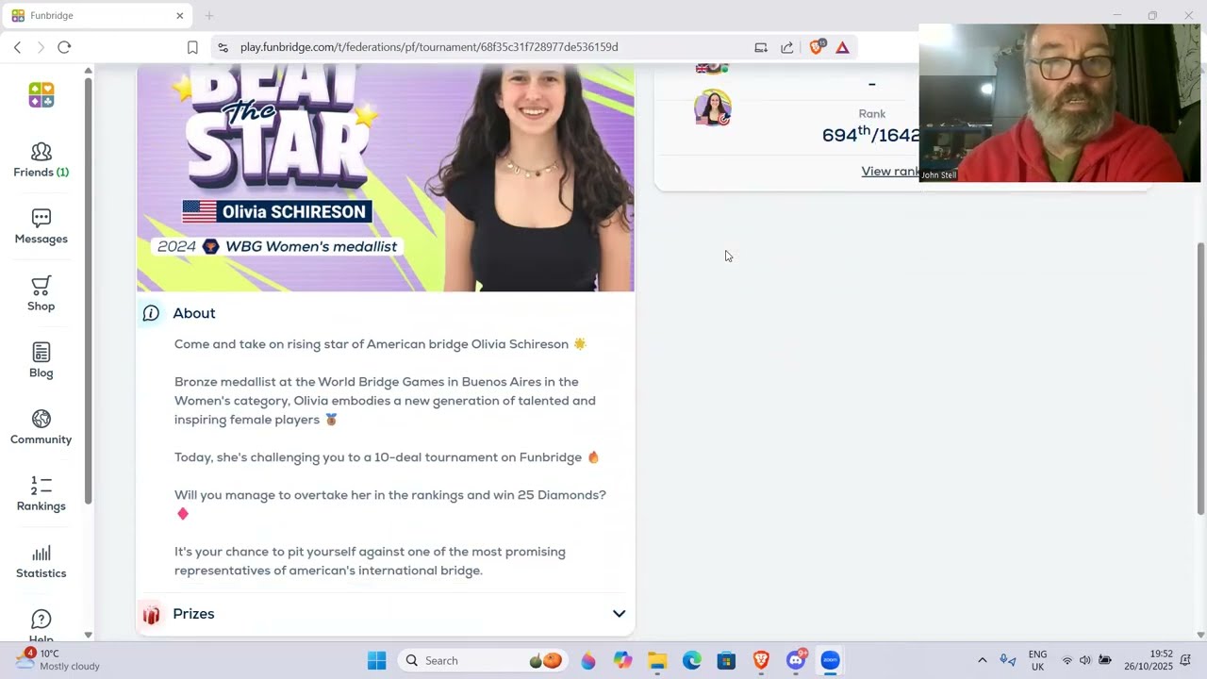Open the volume control in system tray
The image size is (1207, 679).
(x=1085, y=660)
